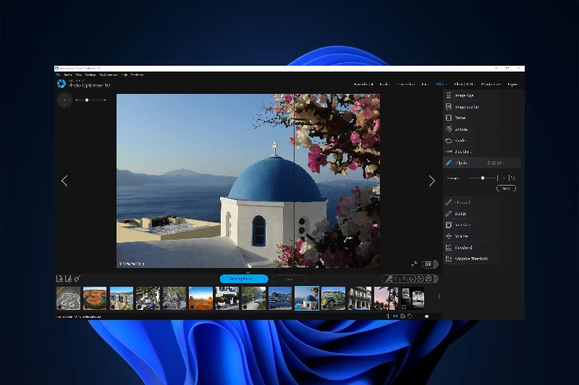The width and height of the screenshot is (579, 385).
Task: Go to the next image arrow
Action: [431, 181]
